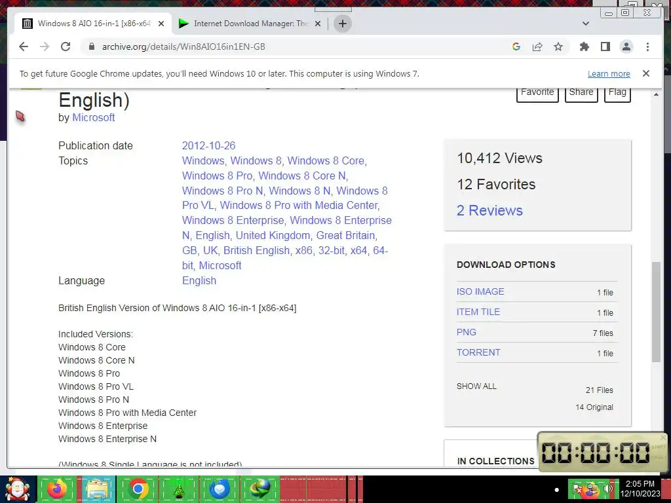Viewport: 671px width, 503px height.
Task: Dismiss the Chrome update notice
Action: pos(645,73)
